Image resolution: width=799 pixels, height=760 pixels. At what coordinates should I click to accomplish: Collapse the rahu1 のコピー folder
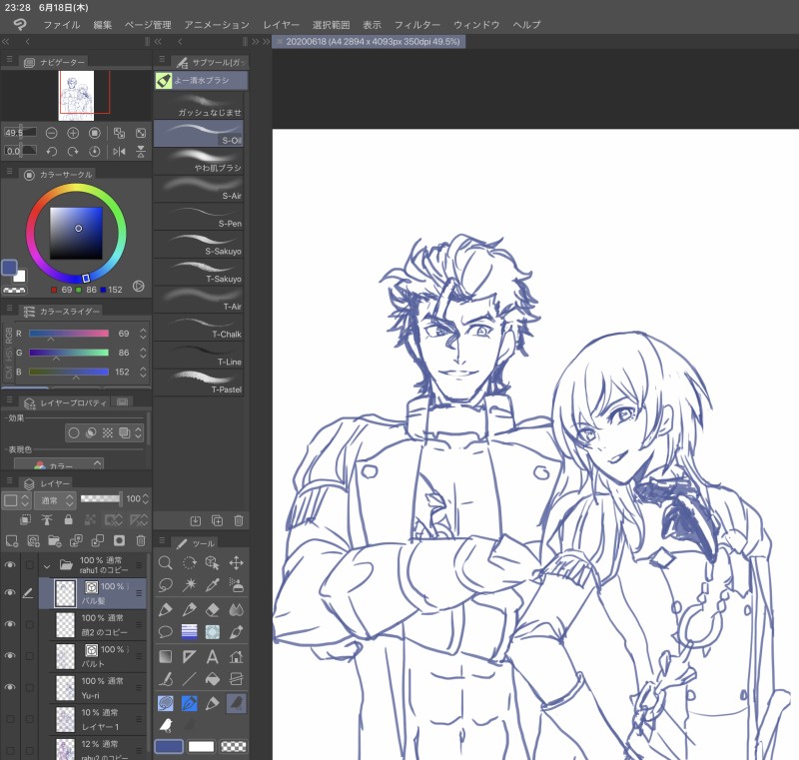coord(47,565)
